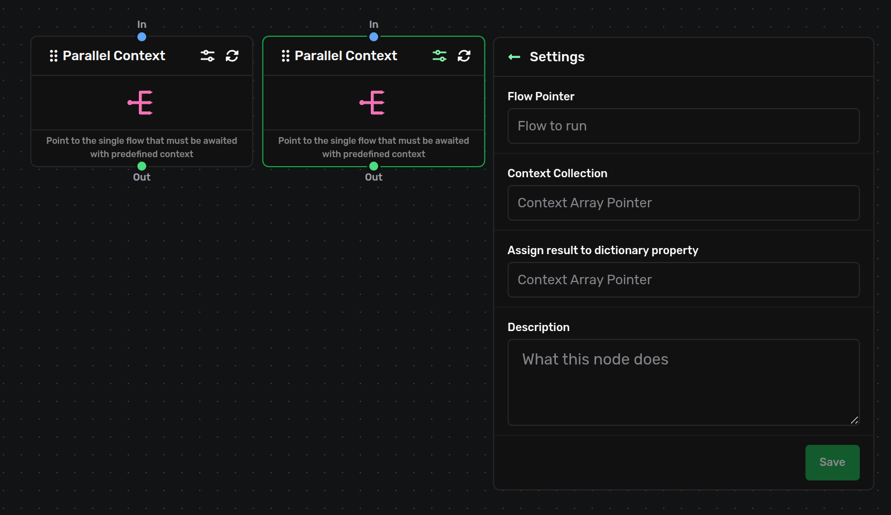The width and height of the screenshot is (891, 515).
Task: Click into the Description text area
Action: click(x=684, y=382)
